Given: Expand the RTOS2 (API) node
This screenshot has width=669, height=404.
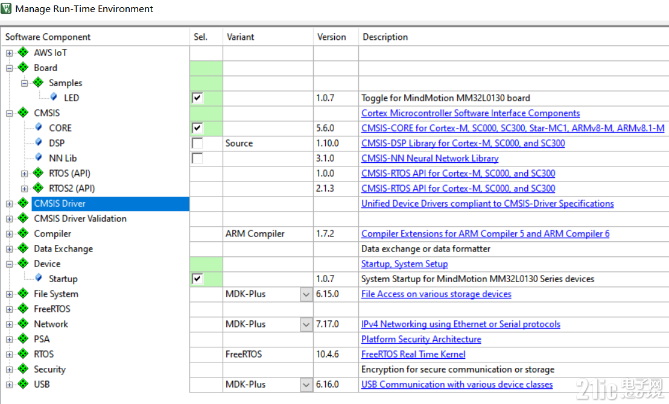Looking at the screenshot, I should 24,189.
